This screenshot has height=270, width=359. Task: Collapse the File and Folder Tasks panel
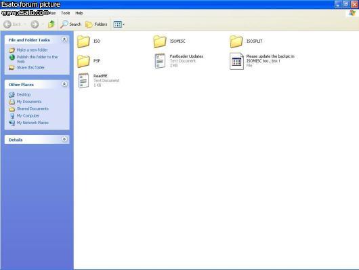[64, 39]
